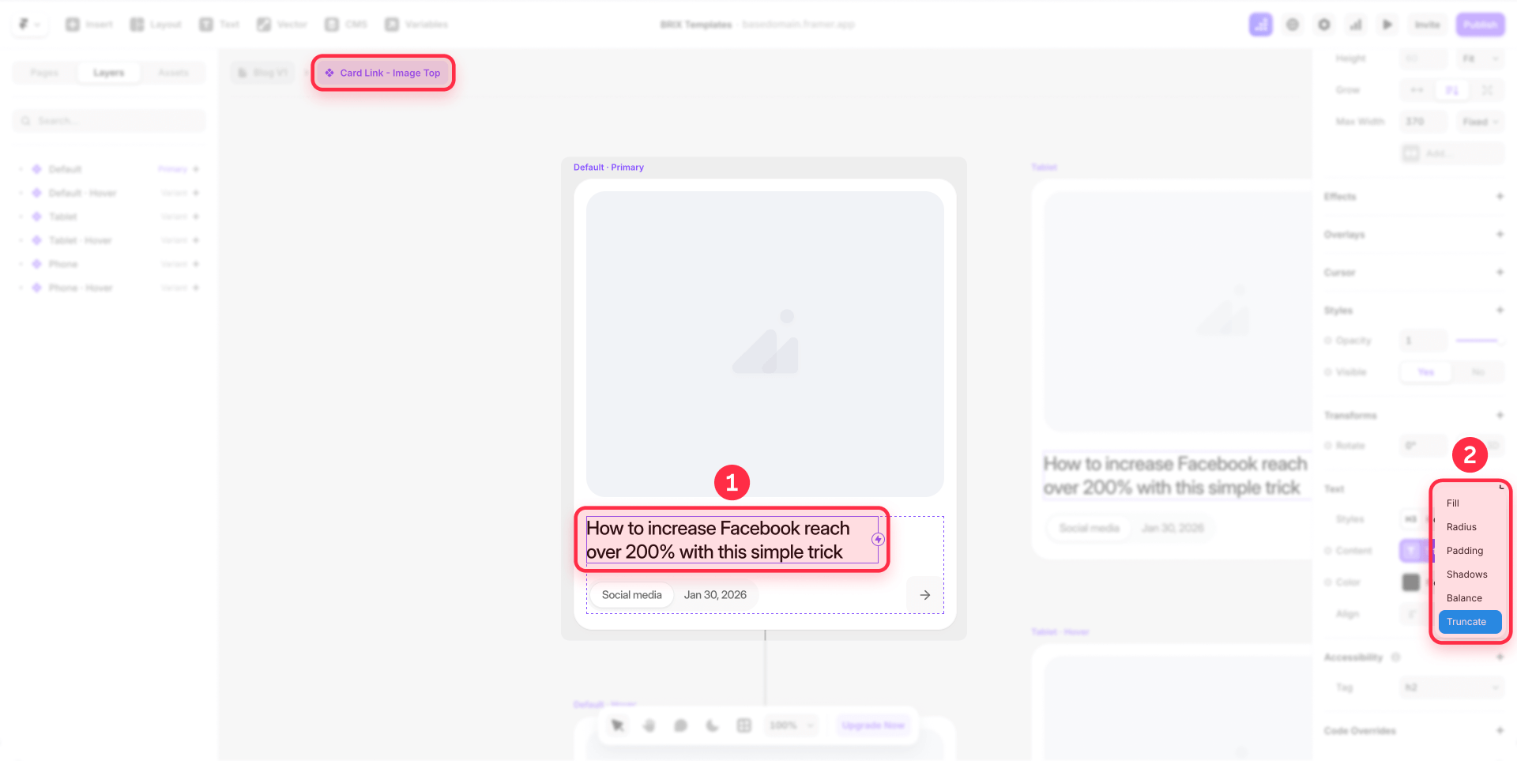Screen dimensions: 1517x761
Task: Click the site analytics icon
Action: [1356, 24]
